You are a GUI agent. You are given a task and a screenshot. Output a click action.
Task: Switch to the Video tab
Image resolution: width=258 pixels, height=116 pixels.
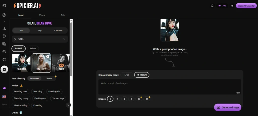click(x=42, y=15)
